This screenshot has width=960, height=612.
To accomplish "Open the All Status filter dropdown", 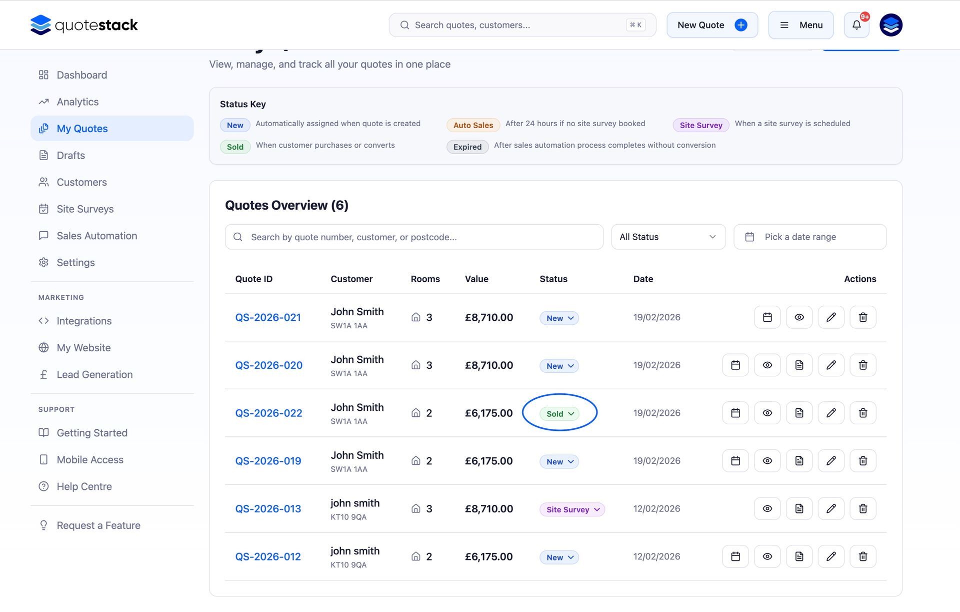I will (x=668, y=237).
